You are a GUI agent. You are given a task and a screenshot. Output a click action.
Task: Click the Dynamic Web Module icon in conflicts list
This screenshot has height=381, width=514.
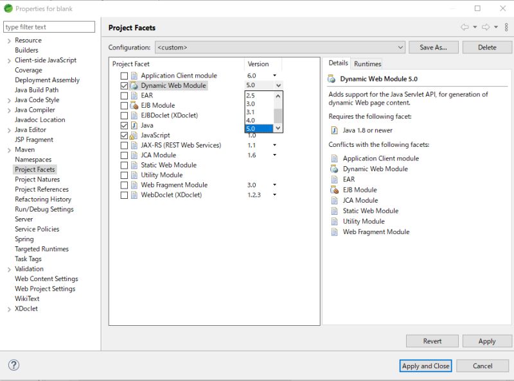pyautogui.click(x=334, y=169)
